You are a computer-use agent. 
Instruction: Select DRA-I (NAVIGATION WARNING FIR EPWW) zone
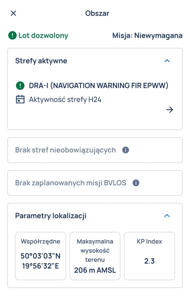[99, 86]
